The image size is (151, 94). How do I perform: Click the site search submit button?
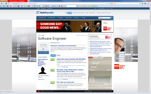coord(111,18)
